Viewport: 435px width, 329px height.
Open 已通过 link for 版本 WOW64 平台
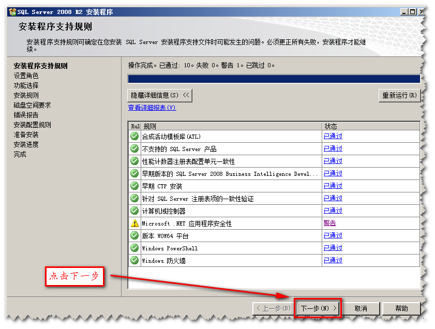click(x=333, y=235)
